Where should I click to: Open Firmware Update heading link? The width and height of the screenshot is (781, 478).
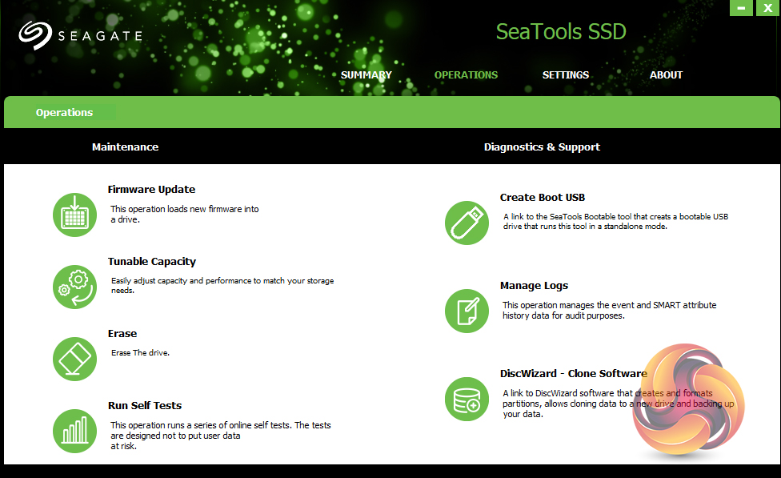151,190
